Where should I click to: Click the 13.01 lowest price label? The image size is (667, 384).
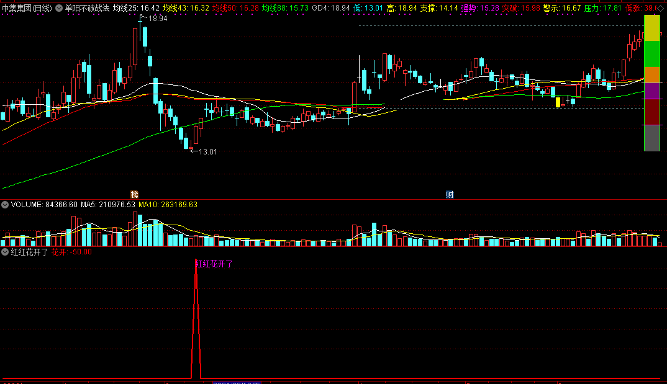coord(207,151)
